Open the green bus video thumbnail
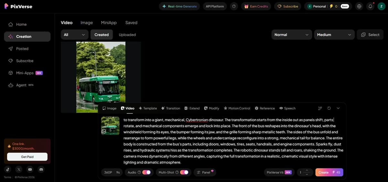The width and height of the screenshot is (388, 182). tap(101, 77)
